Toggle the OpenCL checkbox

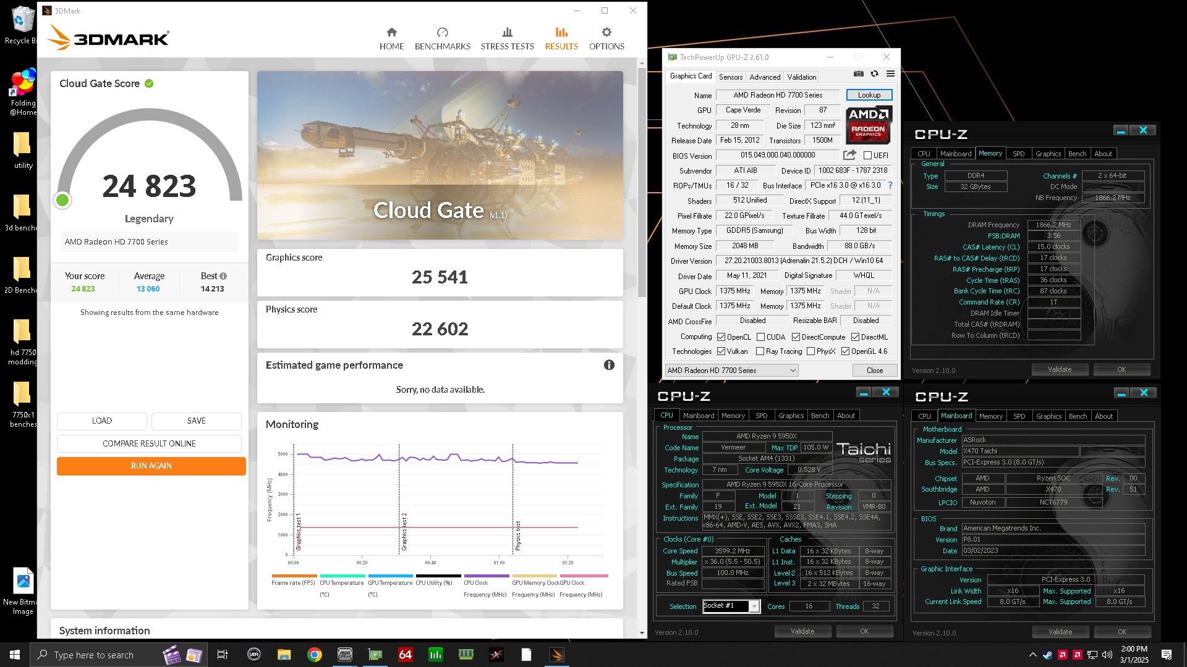coord(721,337)
